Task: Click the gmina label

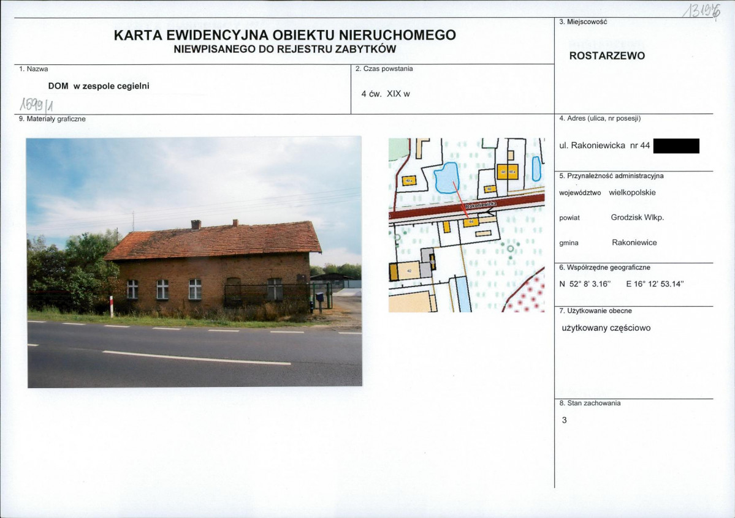Action: (569, 243)
